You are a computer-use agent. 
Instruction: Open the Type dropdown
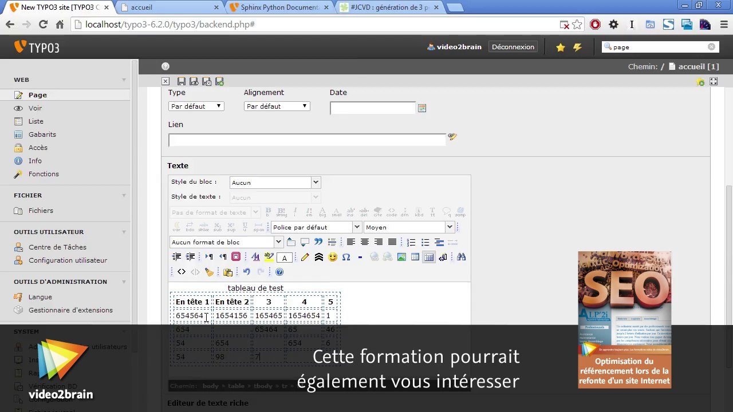[196, 106]
